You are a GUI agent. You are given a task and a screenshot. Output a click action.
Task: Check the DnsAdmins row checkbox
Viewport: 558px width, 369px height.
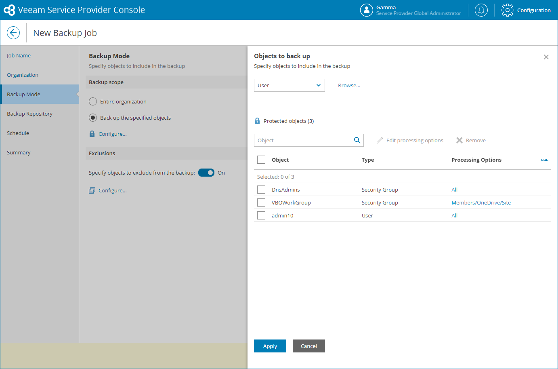(261, 190)
